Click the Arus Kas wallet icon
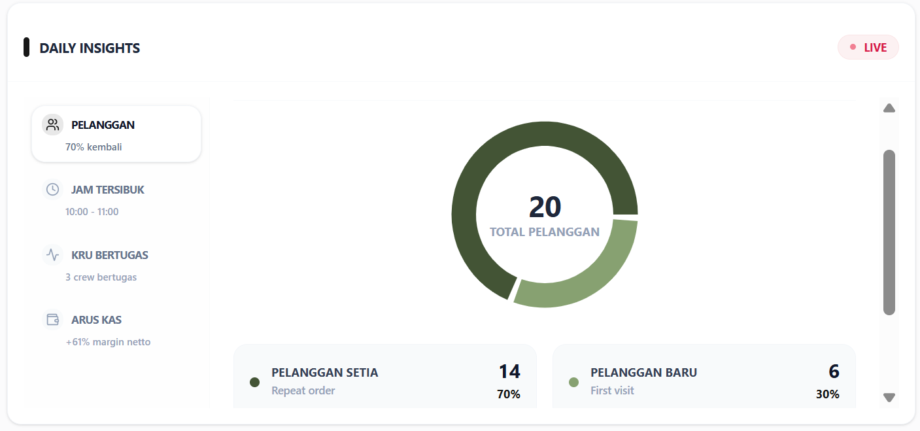Viewport: 920px width, 431px height. click(52, 320)
